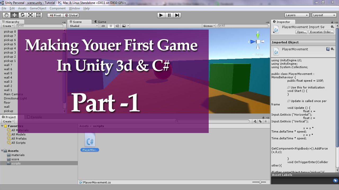Open the Window menu

pos(74,8)
